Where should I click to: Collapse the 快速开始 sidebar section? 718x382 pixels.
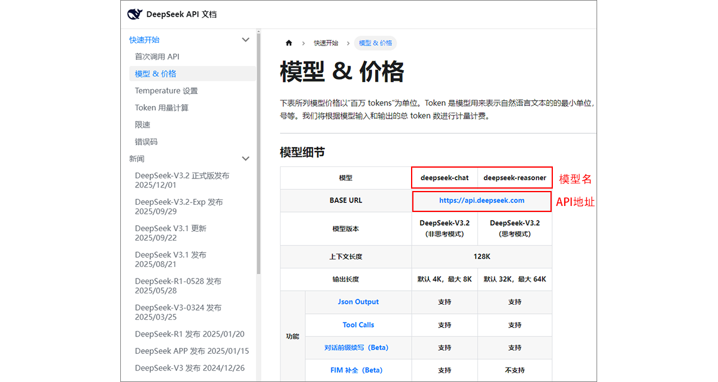click(246, 39)
